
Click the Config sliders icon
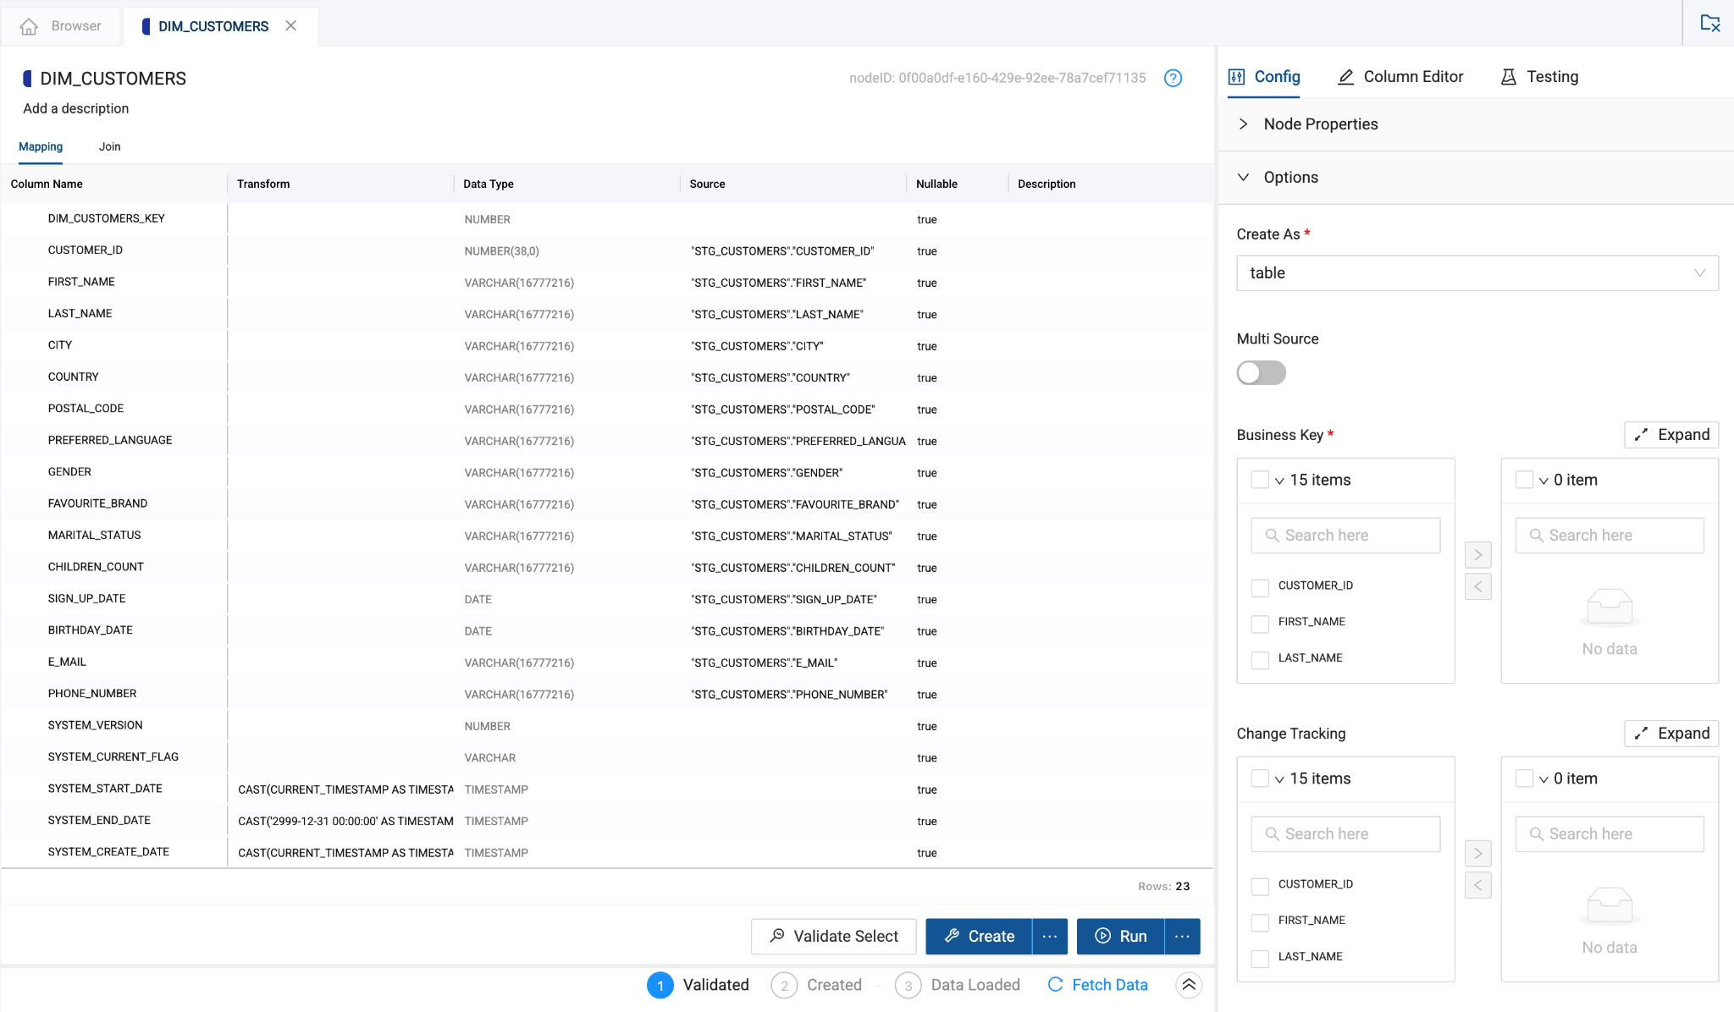(1237, 77)
